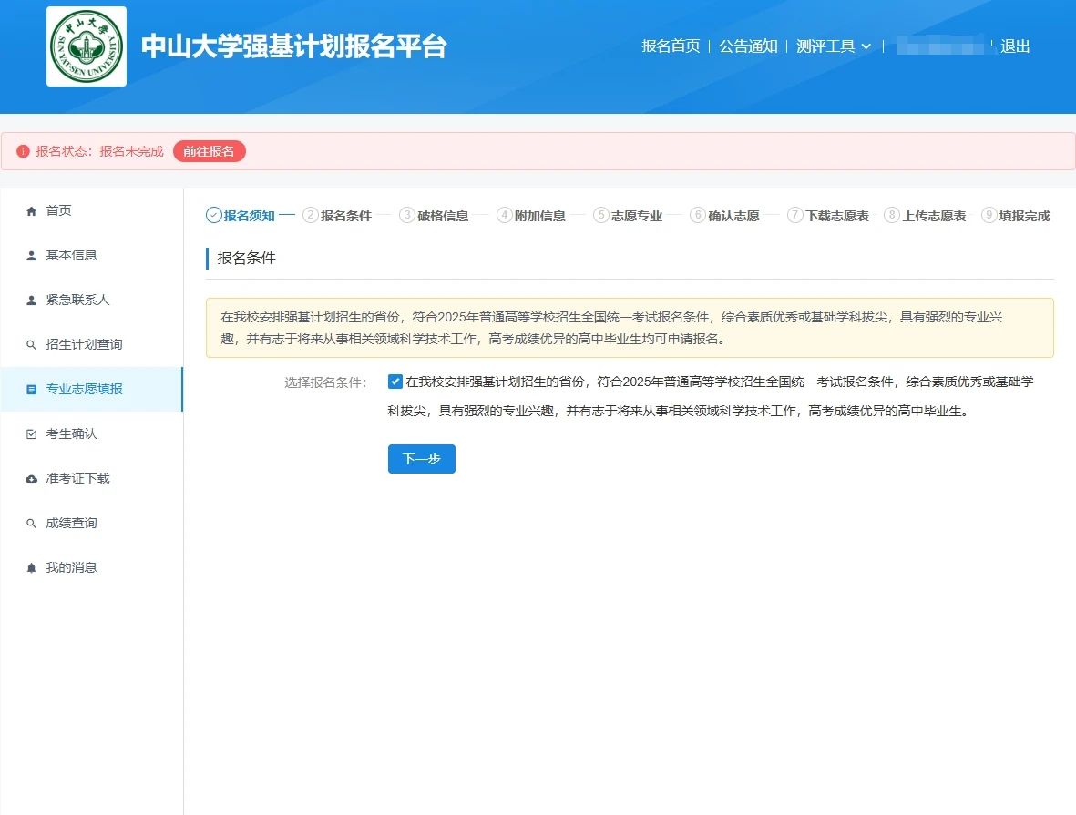The height and width of the screenshot is (815, 1076).
Task: Click the search icon beside 成绩查询
Action: 31,523
